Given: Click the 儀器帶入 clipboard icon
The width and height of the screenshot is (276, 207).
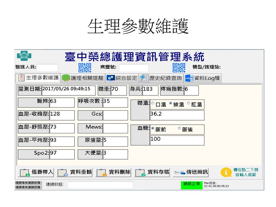Looking at the screenshot, I should (x=25, y=172).
